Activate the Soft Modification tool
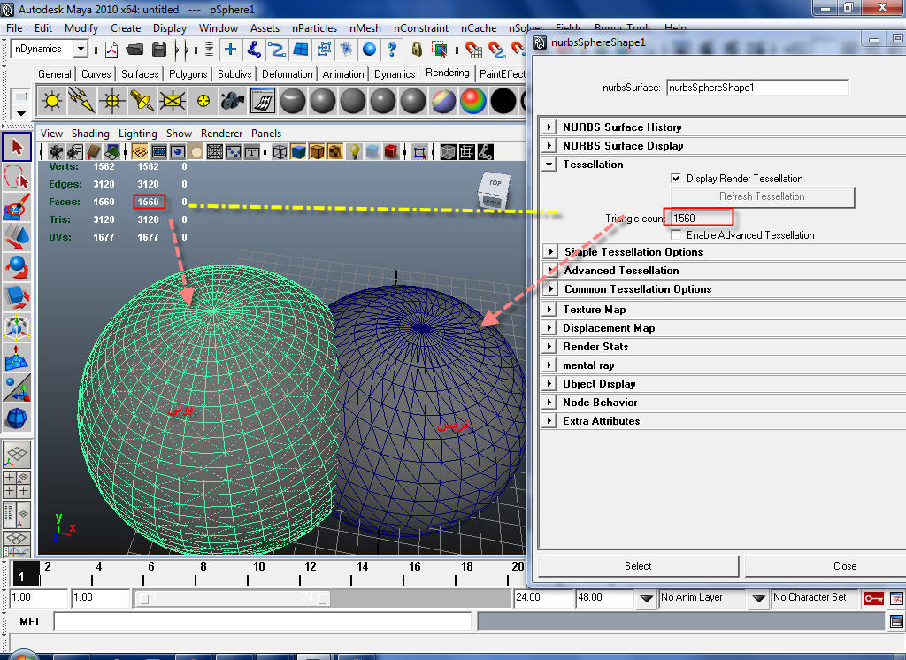Image resolution: width=906 pixels, height=660 pixels. tap(17, 357)
